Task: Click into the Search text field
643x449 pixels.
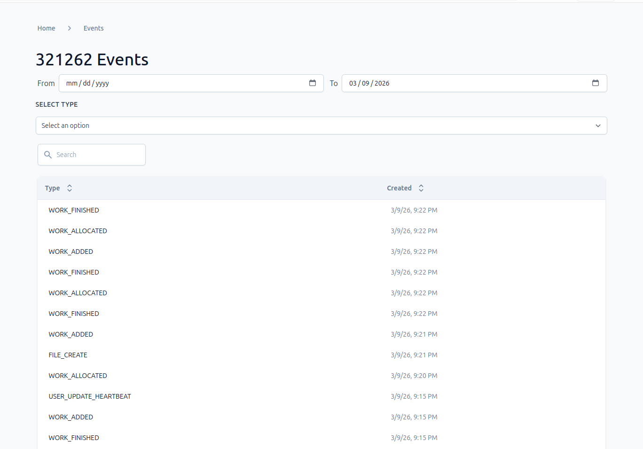Action: 92,155
